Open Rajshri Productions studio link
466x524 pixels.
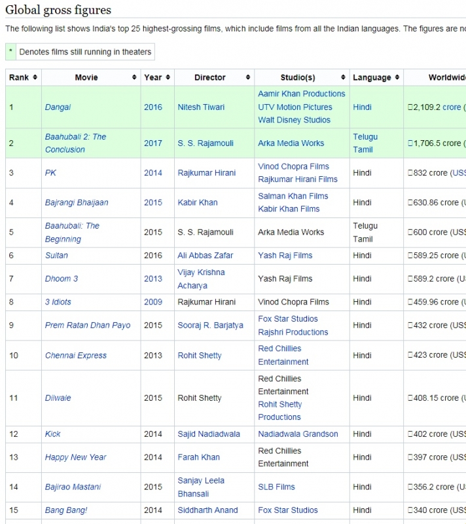pyautogui.click(x=293, y=332)
